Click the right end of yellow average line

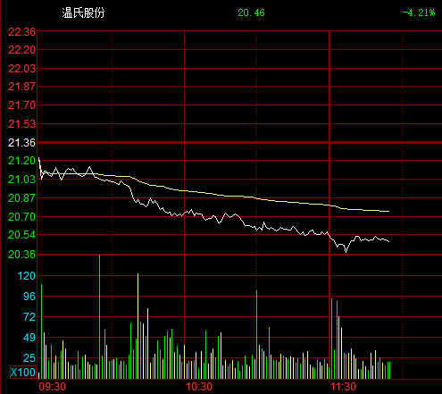click(388, 212)
